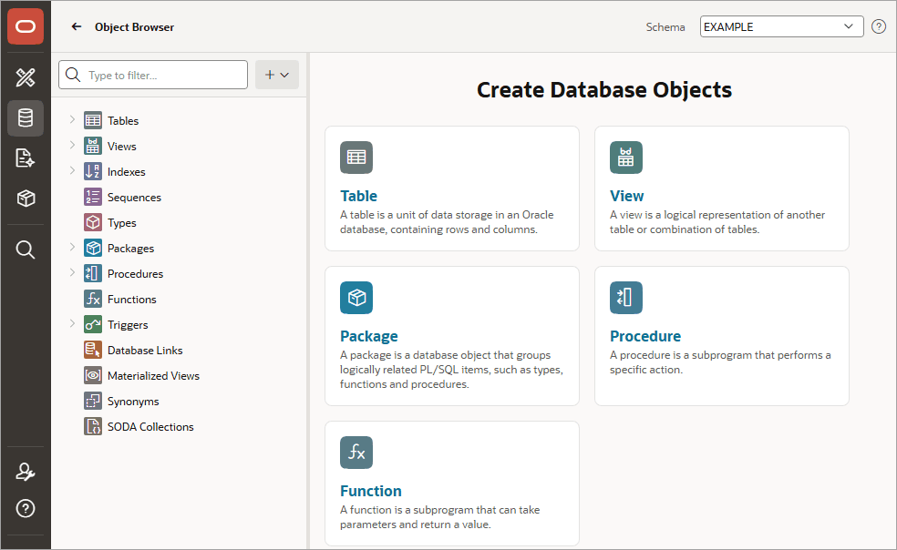897x550 pixels.
Task: Create a new View via link
Action: 626,196
